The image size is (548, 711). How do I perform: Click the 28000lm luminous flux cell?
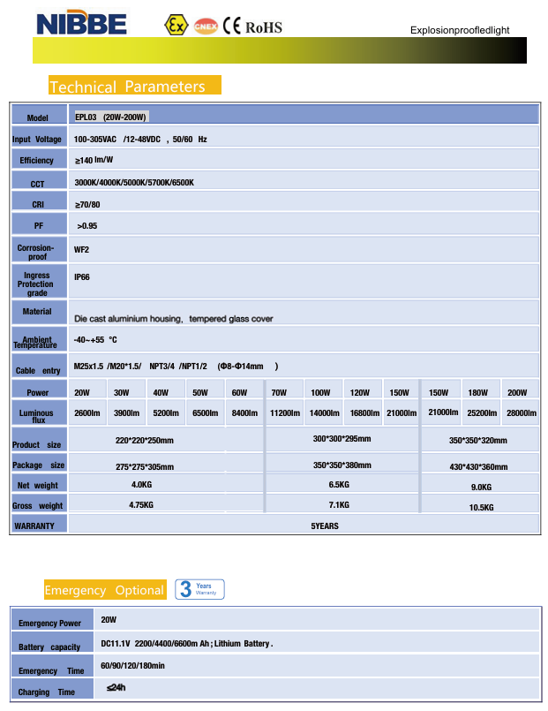[522, 413]
